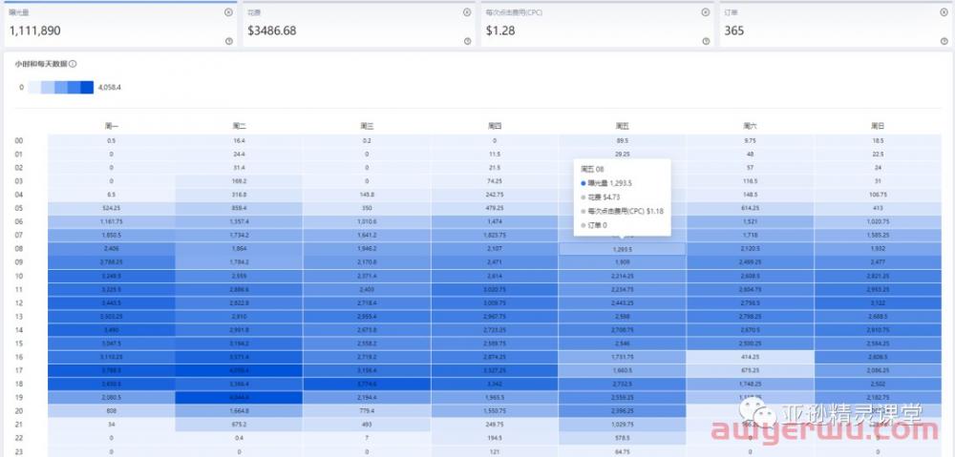
Task: Select the 周五 09 cell 1,909
Action: coord(622,262)
